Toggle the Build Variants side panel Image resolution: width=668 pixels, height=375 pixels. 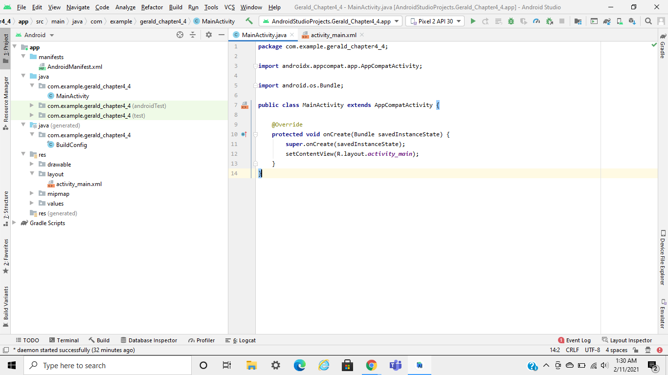(x=6, y=306)
